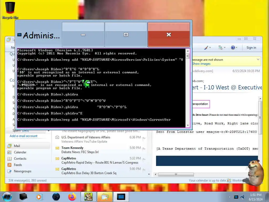Viewport: 269px width, 202px height.
Task: Open the blue Help icon in the mail toolbar
Action: pos(233,48)
